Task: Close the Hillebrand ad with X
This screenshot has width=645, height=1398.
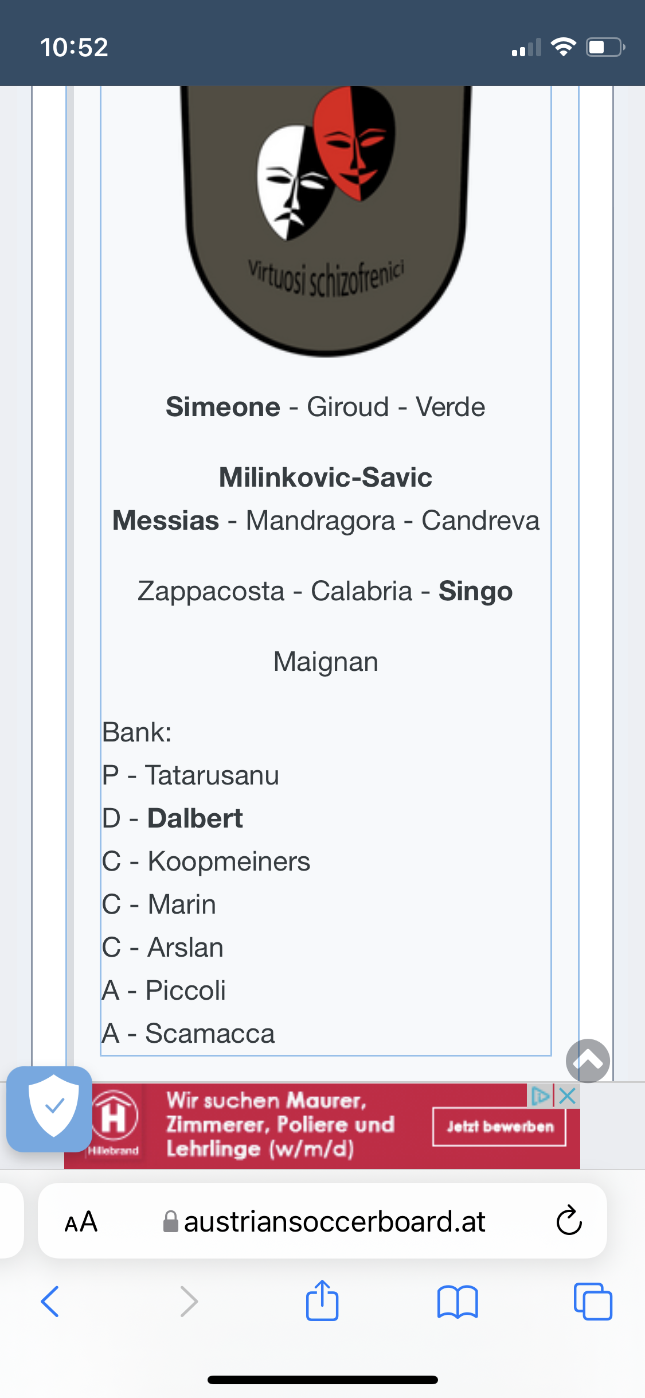Action: (567, 1096)
